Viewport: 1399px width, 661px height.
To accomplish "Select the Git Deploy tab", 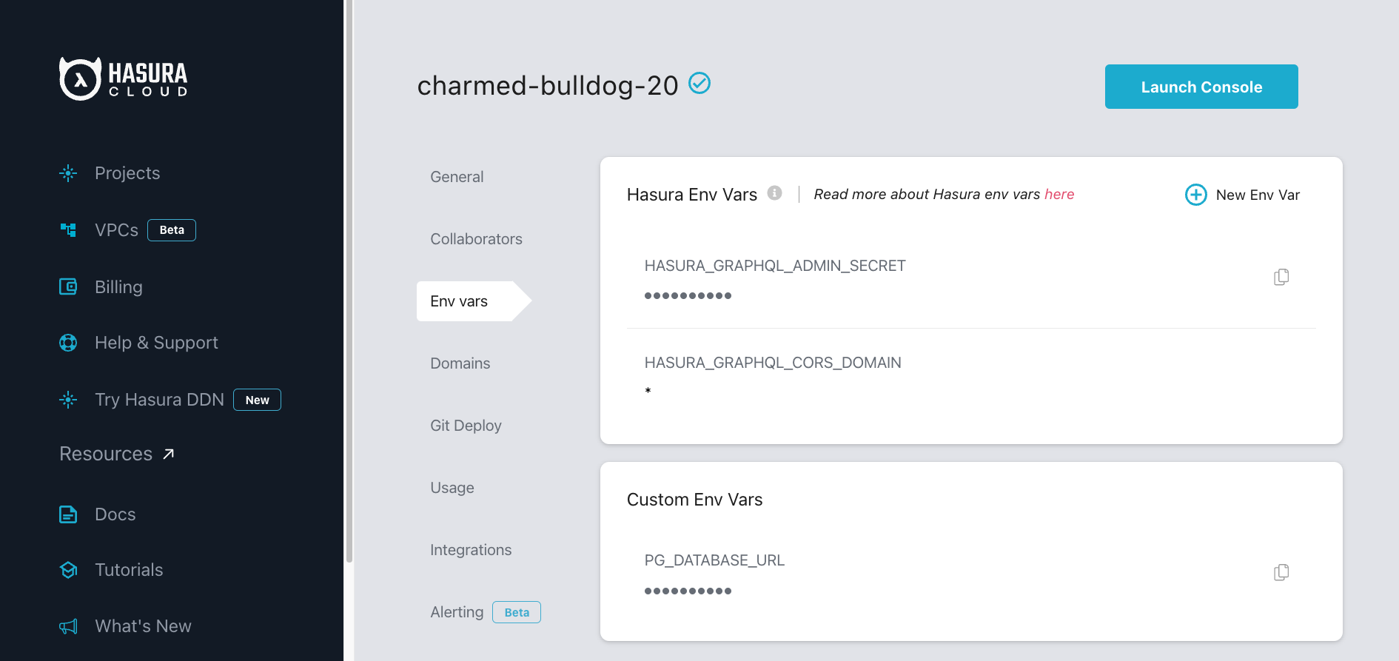I will click(x=466, y=426).
